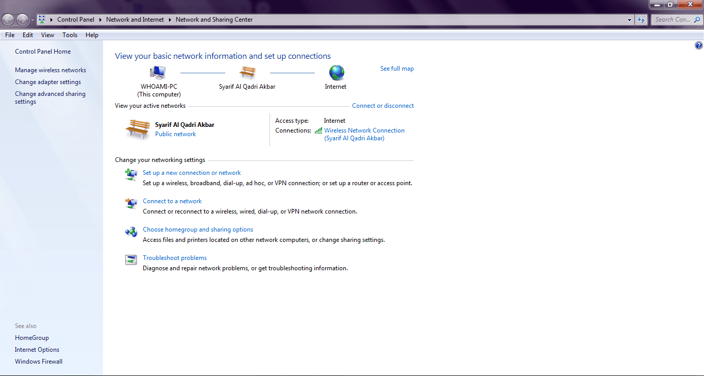
Task: Click the Search Control Panel input field
Action: (677, 20)
